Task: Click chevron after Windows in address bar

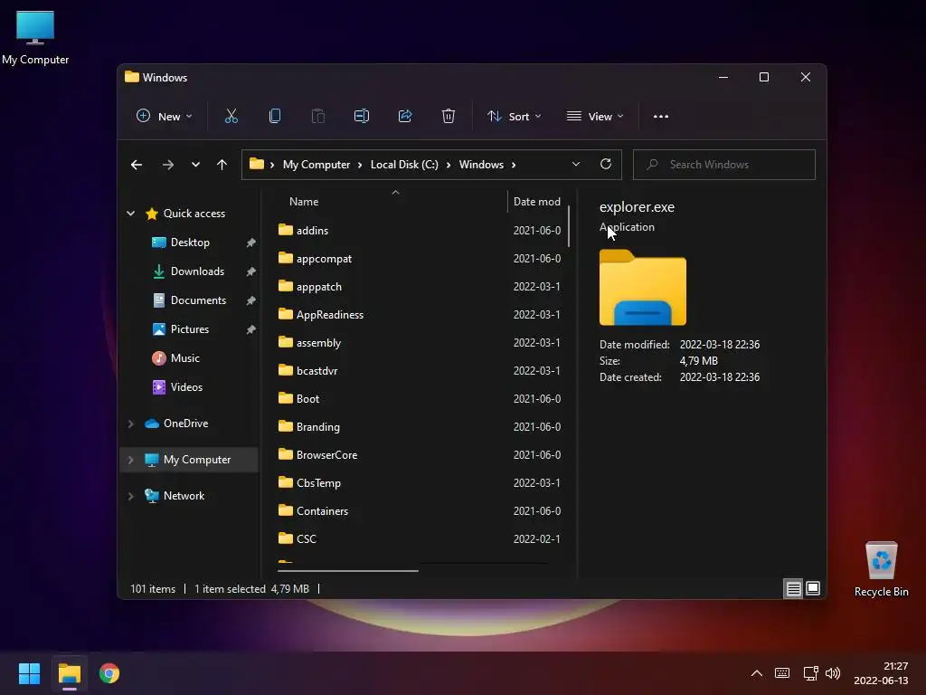Action: click(x=514, y=165)
